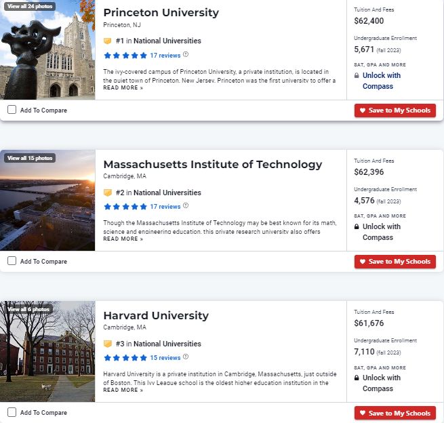Click MIT's Unlock with Compass link

point(382,232)
